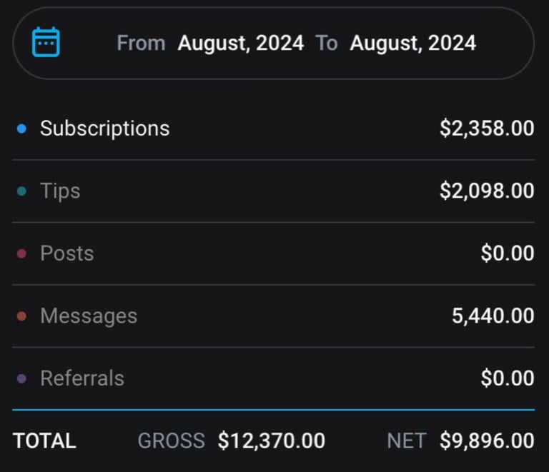Select the orange Messages dot
The width and height of the screenshot is (549, 472).
21,316
